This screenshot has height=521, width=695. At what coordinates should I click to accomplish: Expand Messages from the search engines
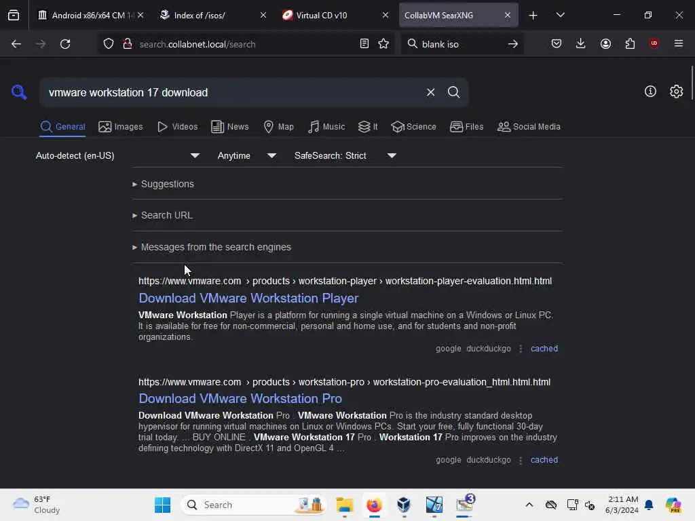[x=212, y=247]
